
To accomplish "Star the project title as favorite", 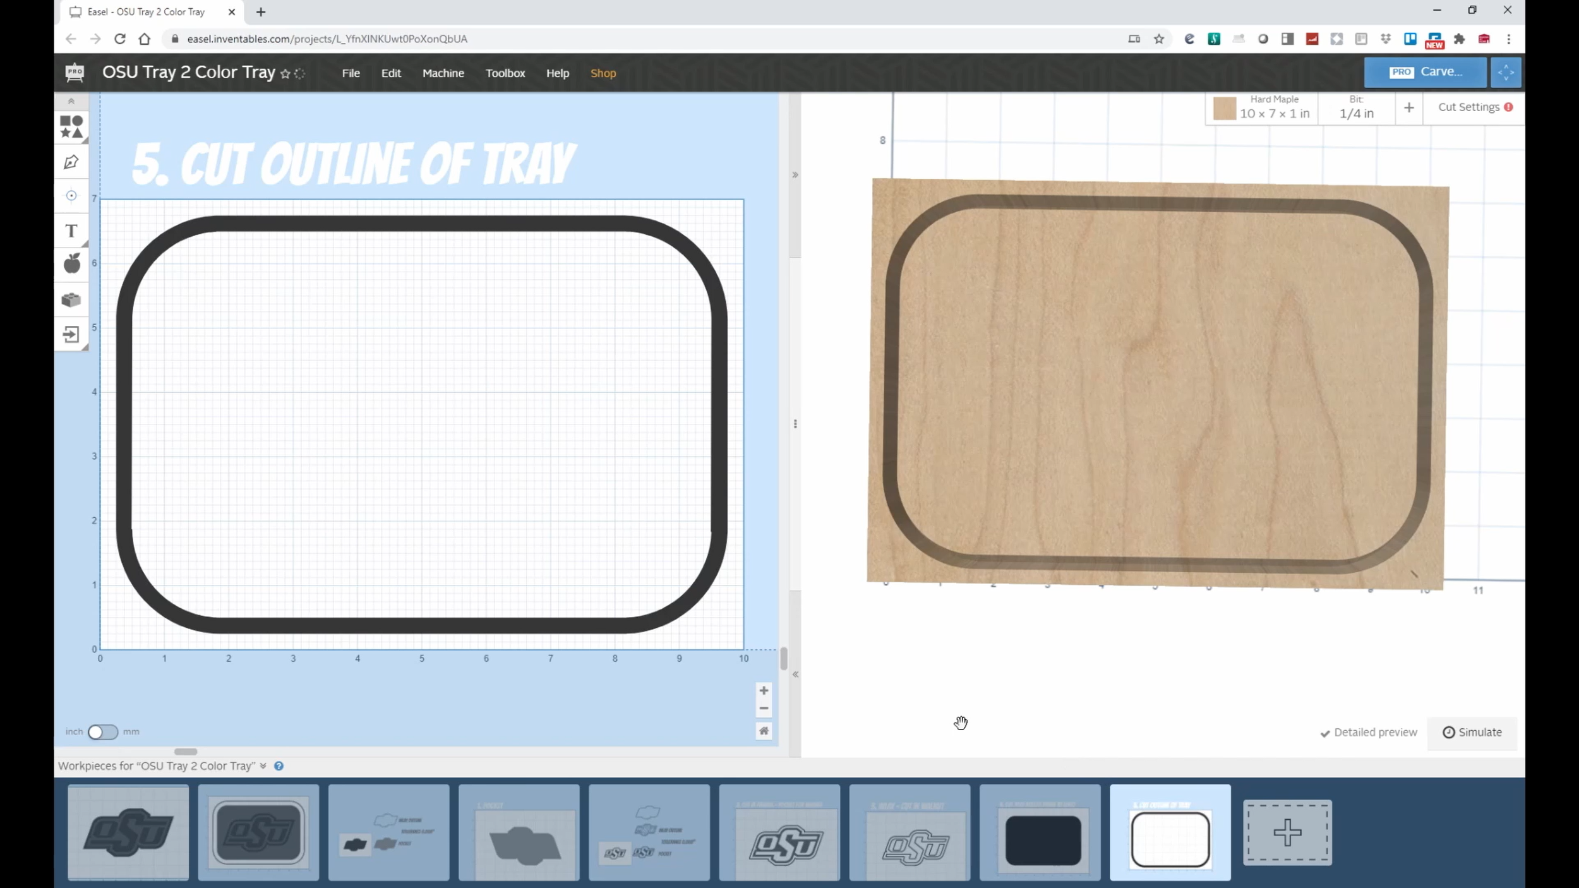I will 285,74.
